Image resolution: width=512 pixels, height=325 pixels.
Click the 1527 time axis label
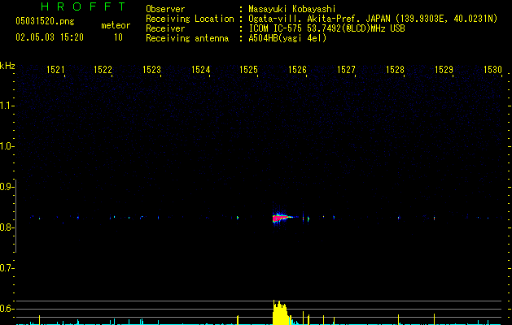346,70
